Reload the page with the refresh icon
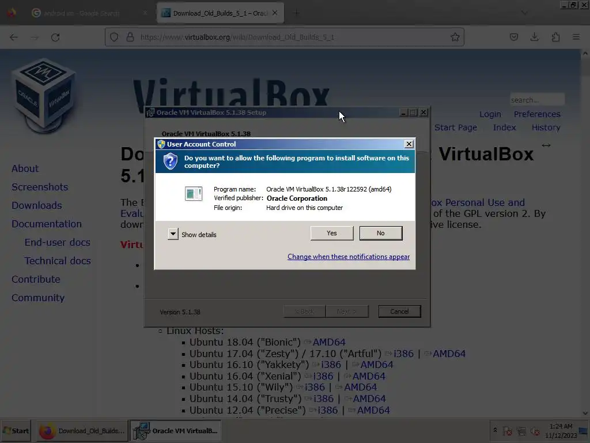590x443 pixels. [55, 37]
